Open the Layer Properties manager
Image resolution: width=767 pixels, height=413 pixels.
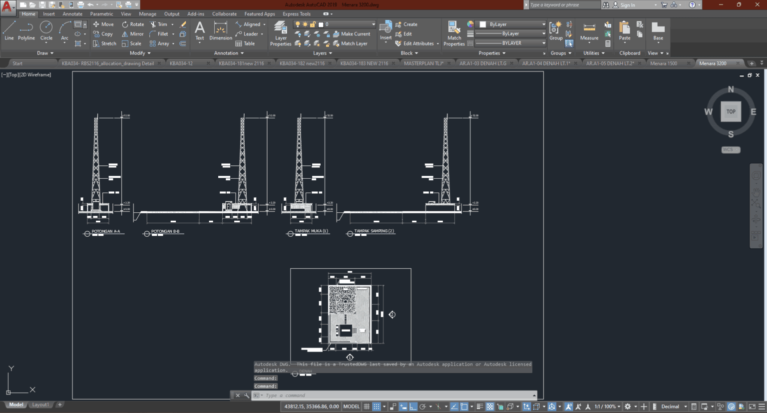[x=280, y=33]
